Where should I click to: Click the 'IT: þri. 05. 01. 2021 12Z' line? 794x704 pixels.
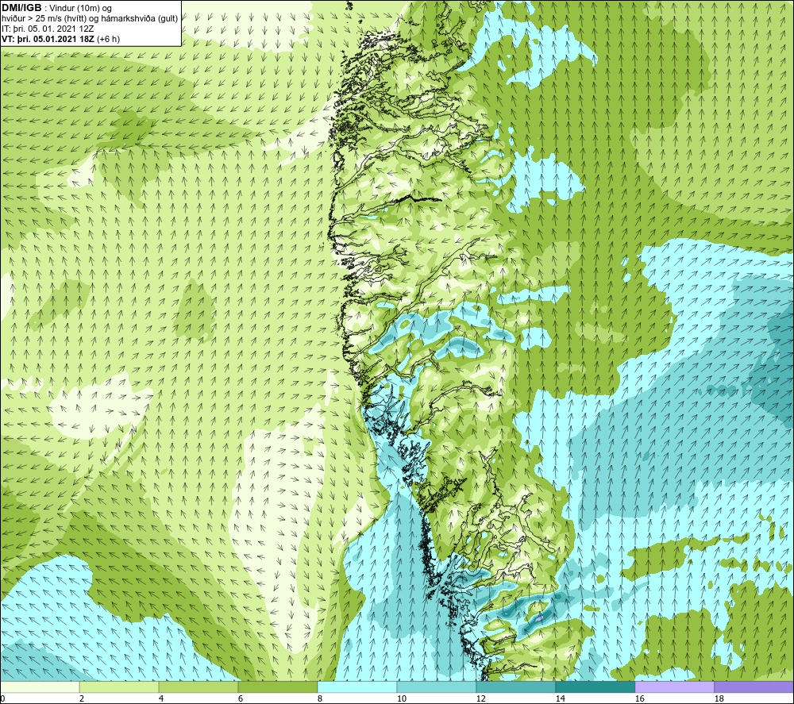tap(48, 29)
